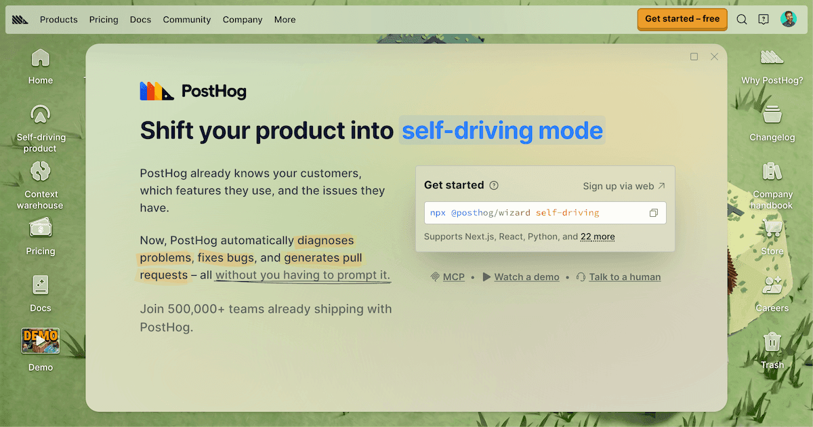Open the Docs desktop icon
Screen dimensions: 813x427
point(41,294)
